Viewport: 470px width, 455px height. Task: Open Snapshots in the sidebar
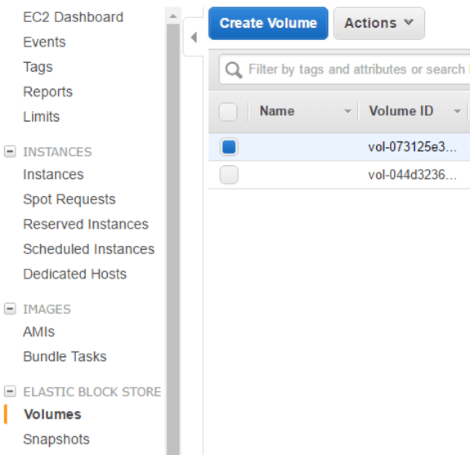tap(56, 439)
